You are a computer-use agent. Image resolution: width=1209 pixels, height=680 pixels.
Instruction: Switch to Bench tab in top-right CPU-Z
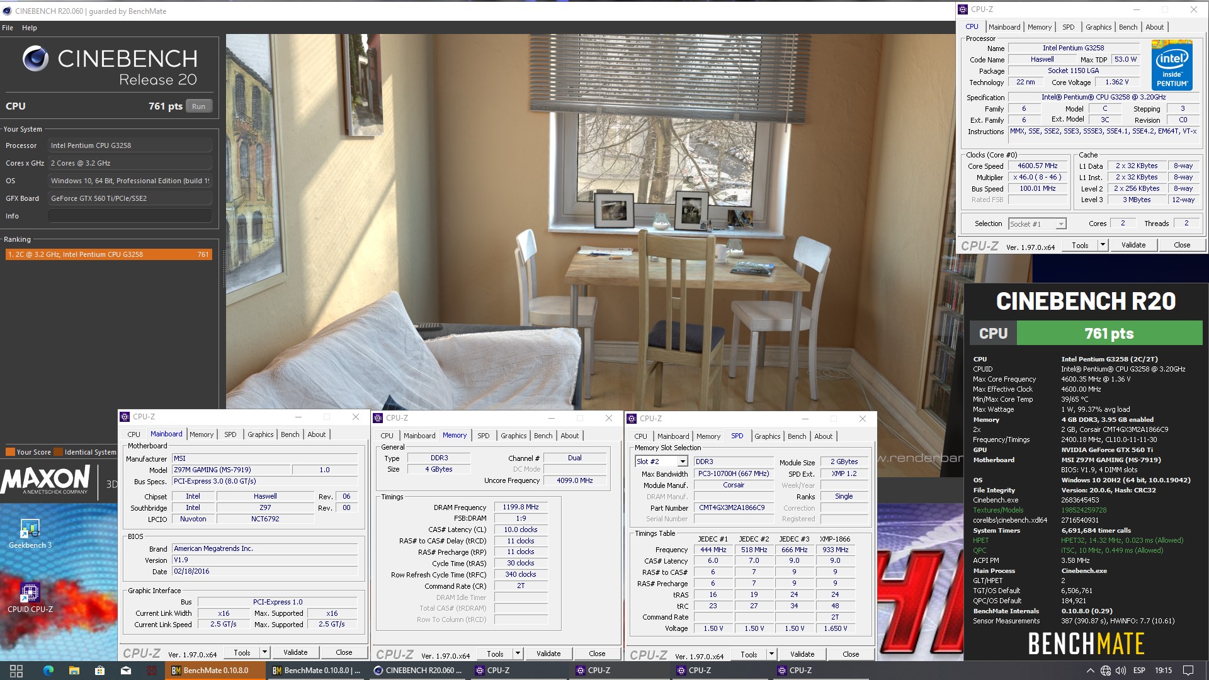click(x=1128, y=27)
